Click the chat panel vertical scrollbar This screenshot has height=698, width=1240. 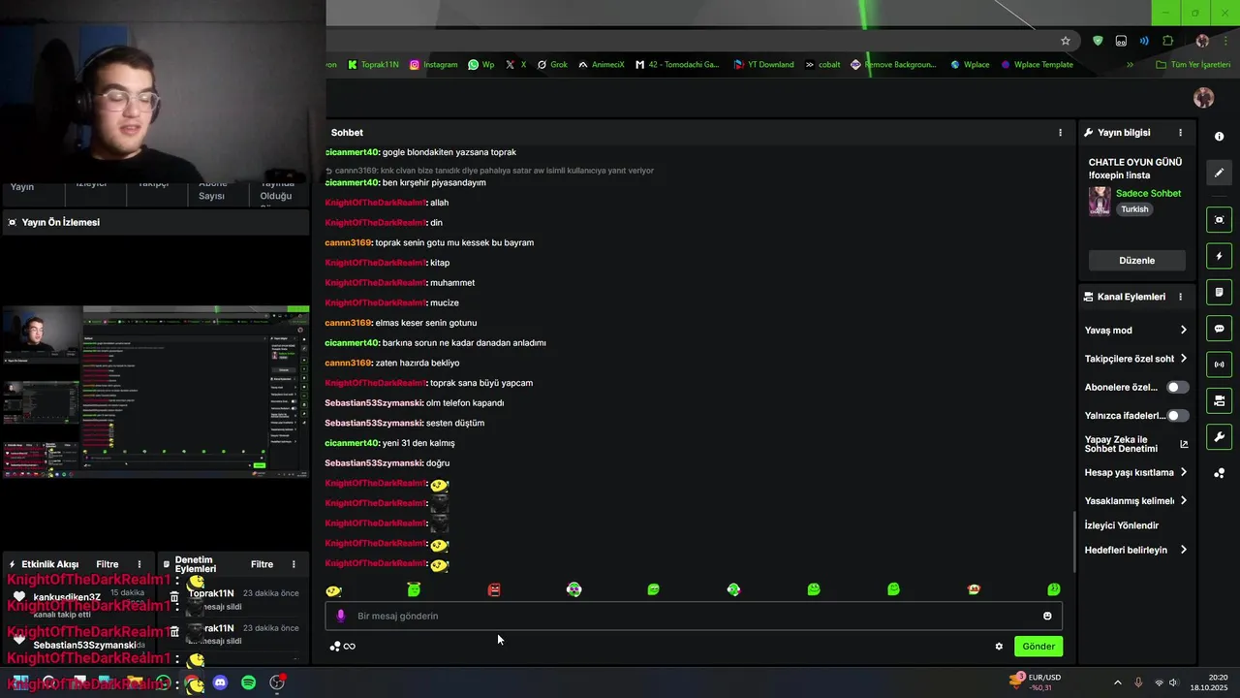click(1072, 541)
